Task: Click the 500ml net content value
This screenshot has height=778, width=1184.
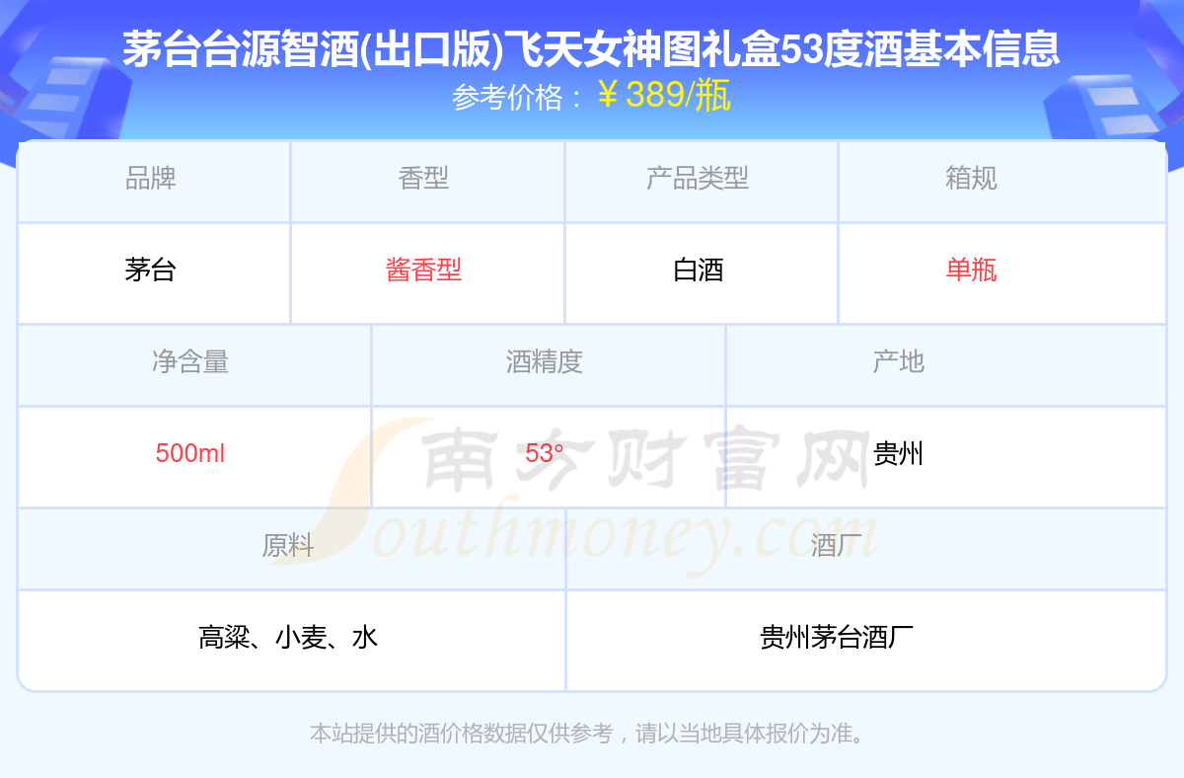Action: point(190,454)
